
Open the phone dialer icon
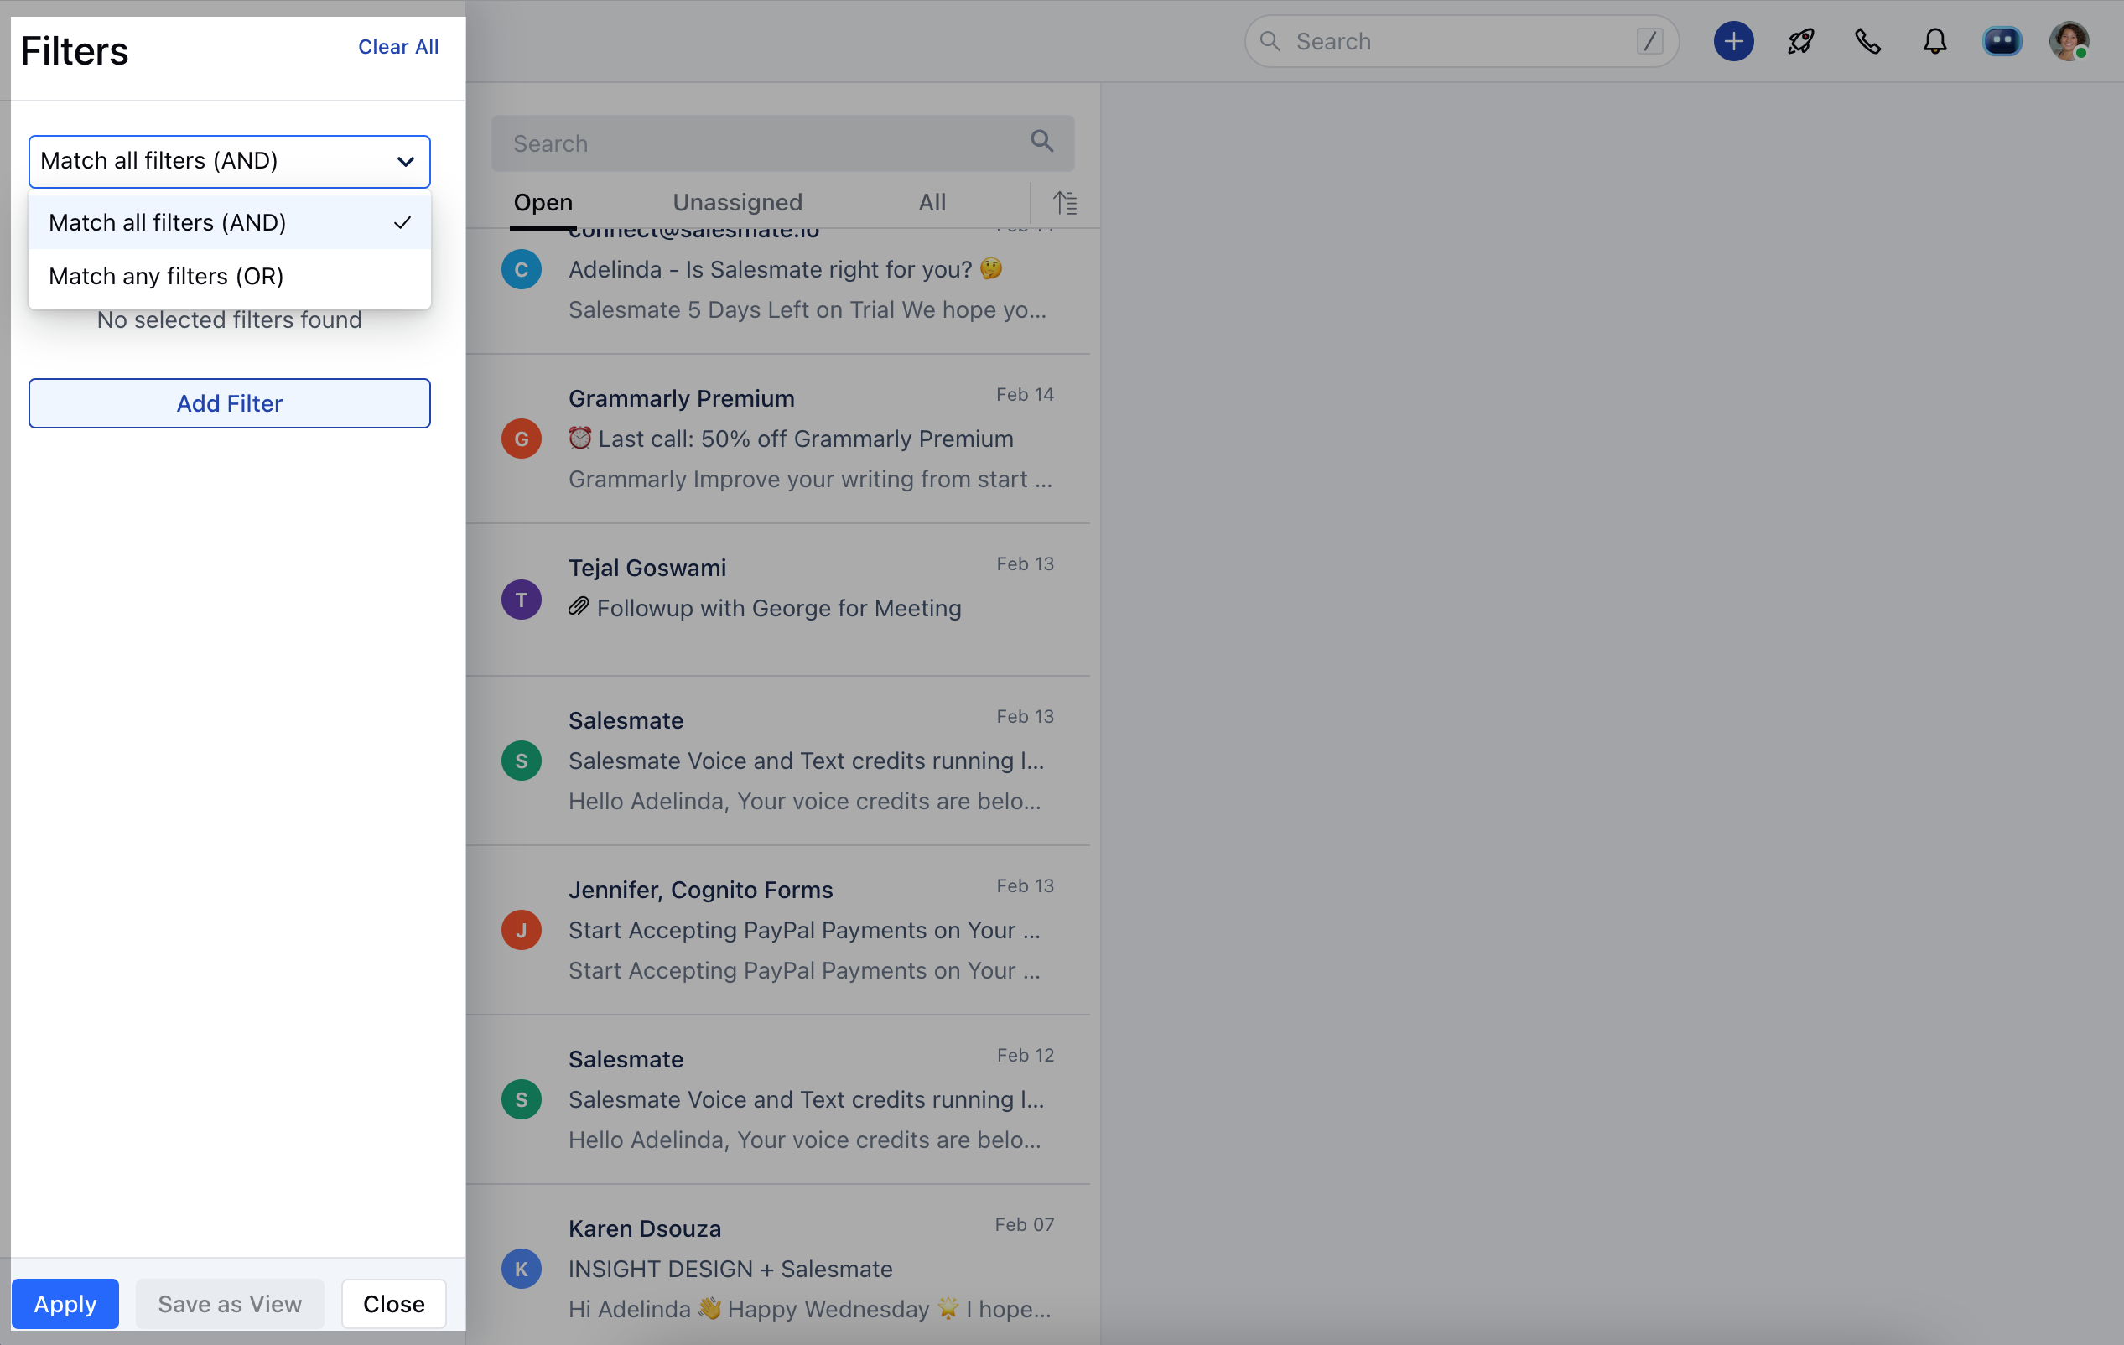click(1867, 41)
